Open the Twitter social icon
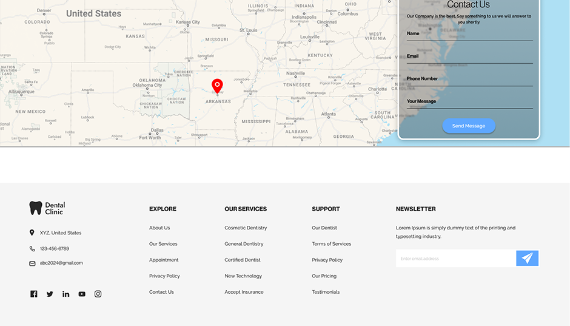This screenshot has width=570, height=326. 50,294
